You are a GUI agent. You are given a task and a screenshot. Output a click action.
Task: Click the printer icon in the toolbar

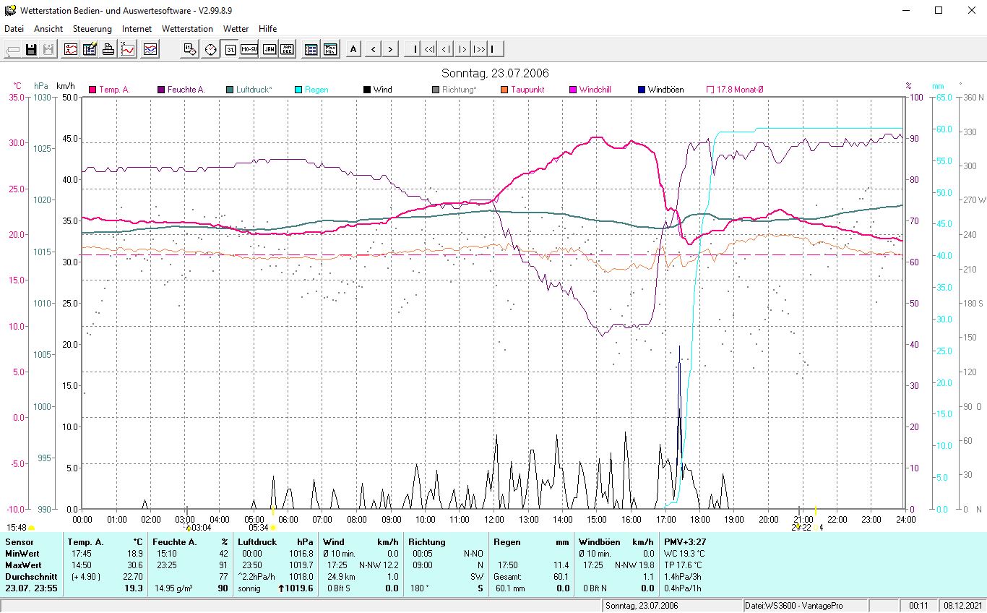(x=108, y=49)
